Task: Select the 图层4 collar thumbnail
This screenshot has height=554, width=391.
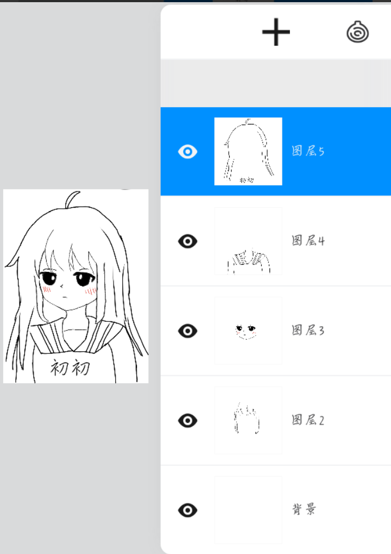Action: 248,241
